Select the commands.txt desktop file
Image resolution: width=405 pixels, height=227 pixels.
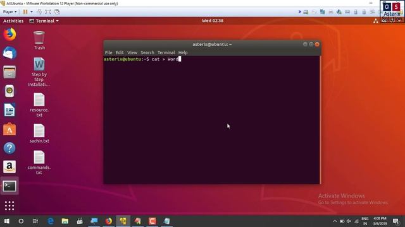(39, 163)
